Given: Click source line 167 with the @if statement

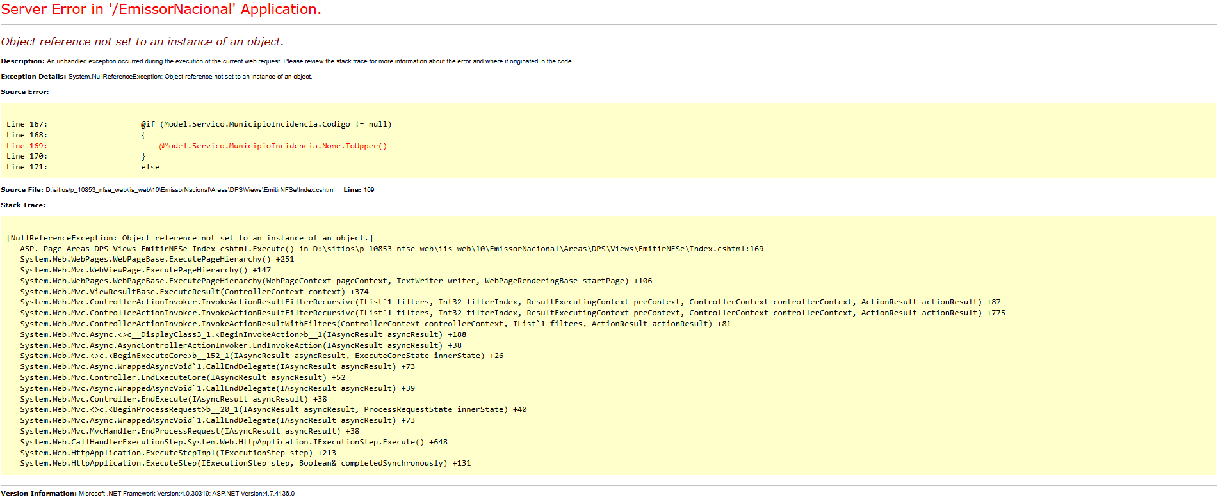Looking at the screenshot, I should coord(266,124).
